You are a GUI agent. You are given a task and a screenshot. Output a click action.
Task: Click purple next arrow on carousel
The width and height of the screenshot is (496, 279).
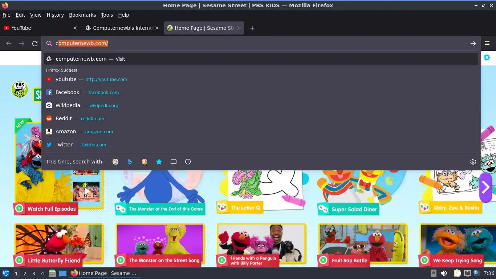(486, 187)
